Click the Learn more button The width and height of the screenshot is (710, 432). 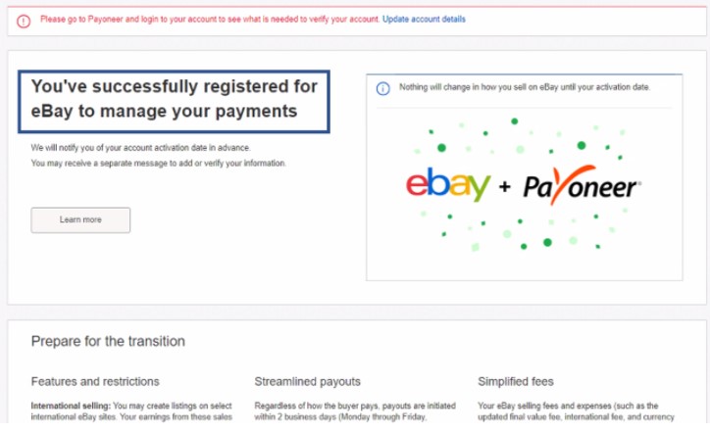click(x=80, y=220)
